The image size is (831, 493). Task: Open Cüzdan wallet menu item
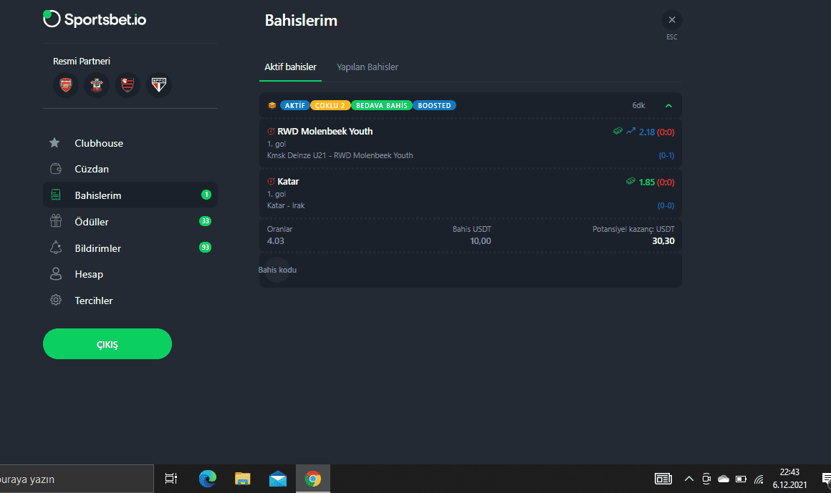(130, 169)
